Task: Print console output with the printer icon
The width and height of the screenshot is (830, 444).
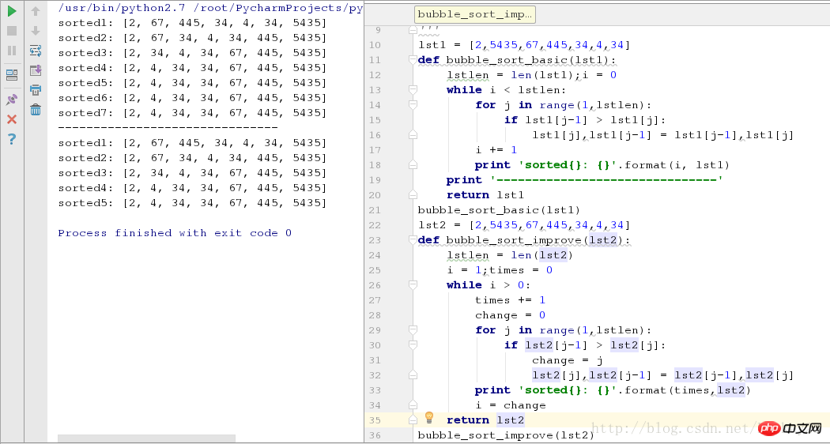Action: [36, 89]
